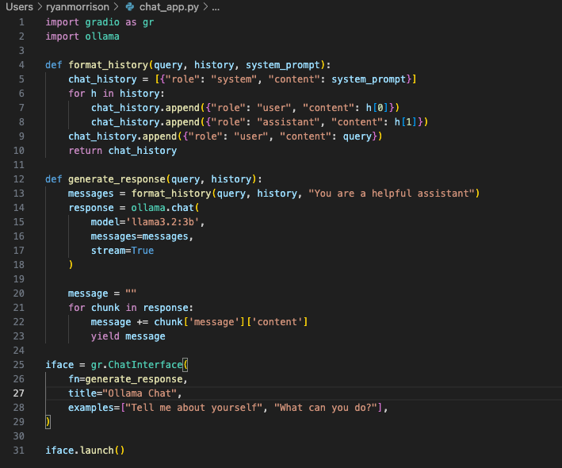Click highlighted closing bracket on line 29

pos(48,422)
